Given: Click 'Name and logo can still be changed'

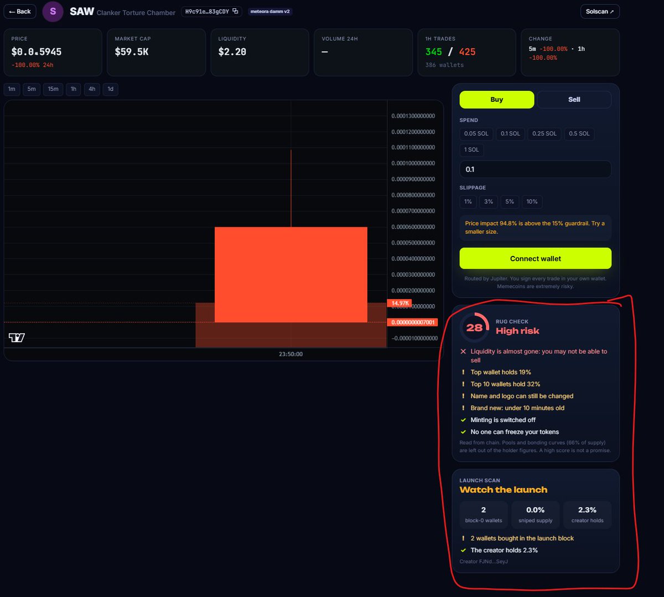Looking at the screenshot, I should (x=522, y=396).
